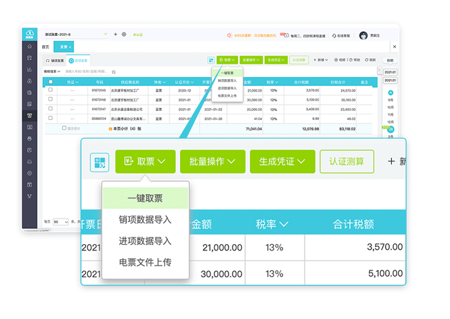Click the 12,076.98 tax total cell
The image size is (450, 319).
[311, 129]
